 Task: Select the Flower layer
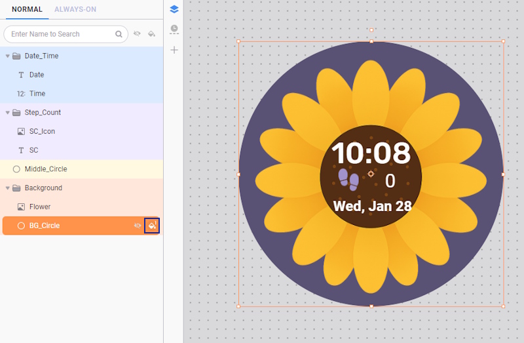point(40,207)
